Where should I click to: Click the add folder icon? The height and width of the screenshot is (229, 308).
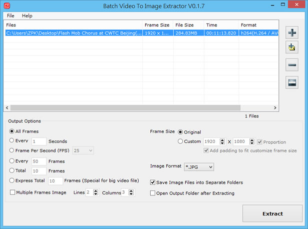tap(292, 48)
